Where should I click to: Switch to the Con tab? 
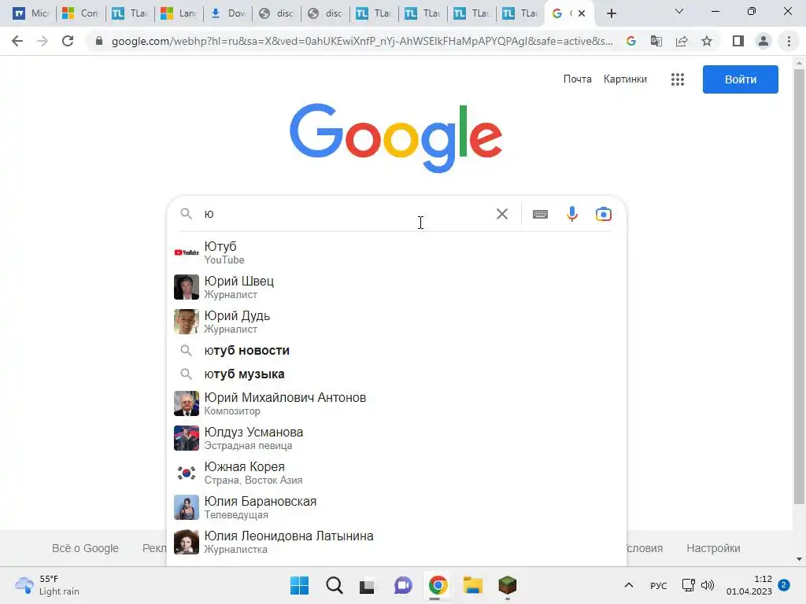[79, 13]
